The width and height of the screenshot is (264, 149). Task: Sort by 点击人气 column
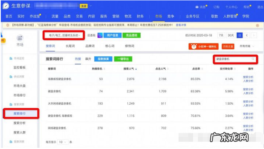[x=168, y=69]
